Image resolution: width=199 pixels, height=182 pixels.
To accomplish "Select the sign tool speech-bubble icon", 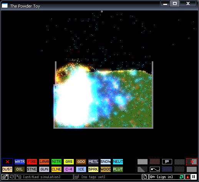I will 167,162.
